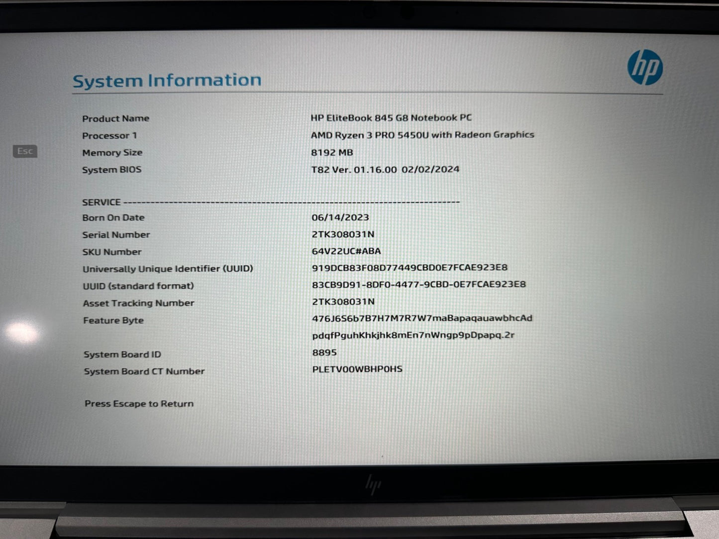Click the Asset Tracking Number label

click(138, 303)
